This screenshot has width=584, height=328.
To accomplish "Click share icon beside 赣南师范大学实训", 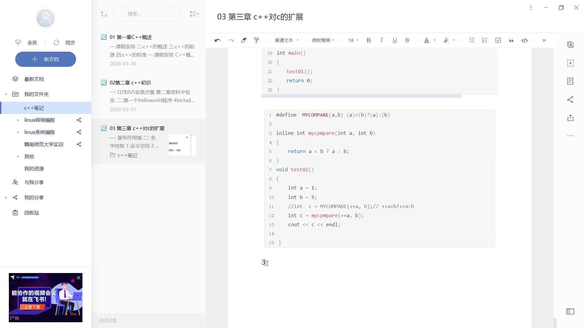I will coord(79,144).
